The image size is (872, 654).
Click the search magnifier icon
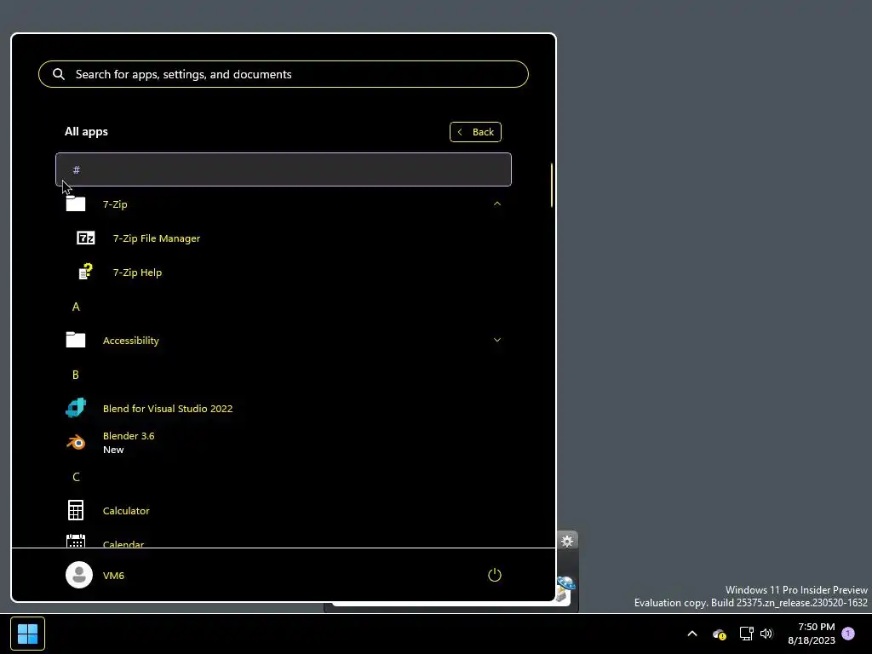tap(59, 74)
